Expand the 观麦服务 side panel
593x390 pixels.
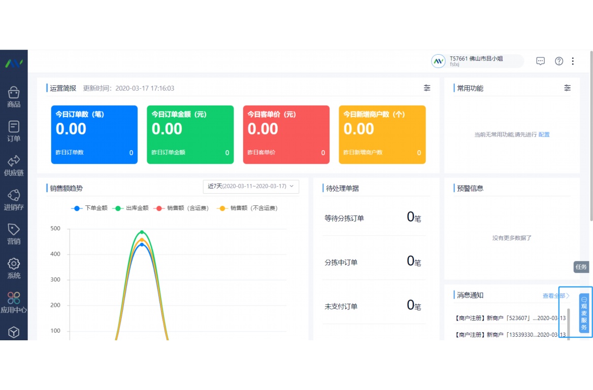point(585,314)
